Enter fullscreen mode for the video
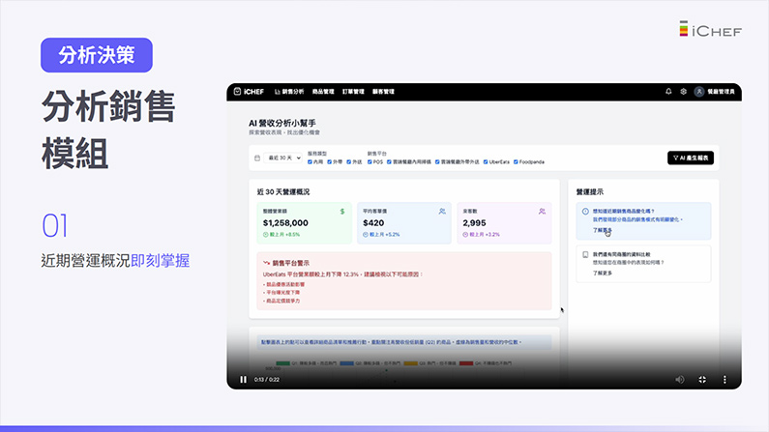 [x=702, y=380]
